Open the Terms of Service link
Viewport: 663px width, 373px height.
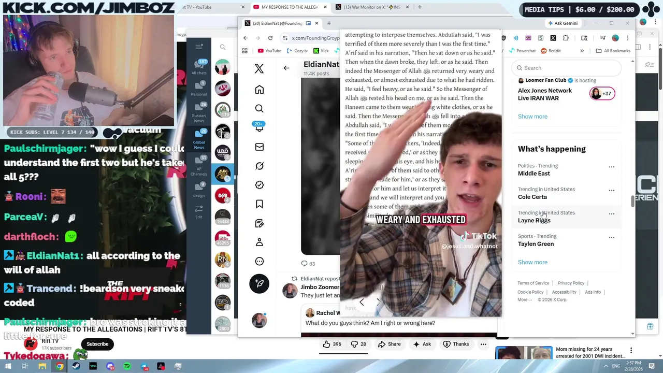pyautogui.click(x=534, y=283)
